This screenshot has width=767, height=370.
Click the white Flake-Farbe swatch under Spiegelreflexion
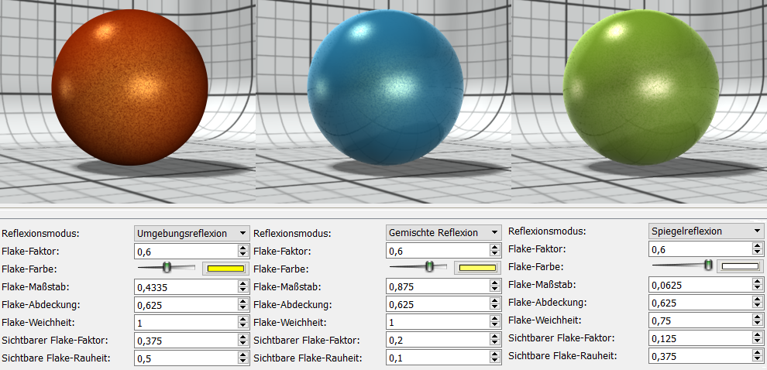point(740,266)
